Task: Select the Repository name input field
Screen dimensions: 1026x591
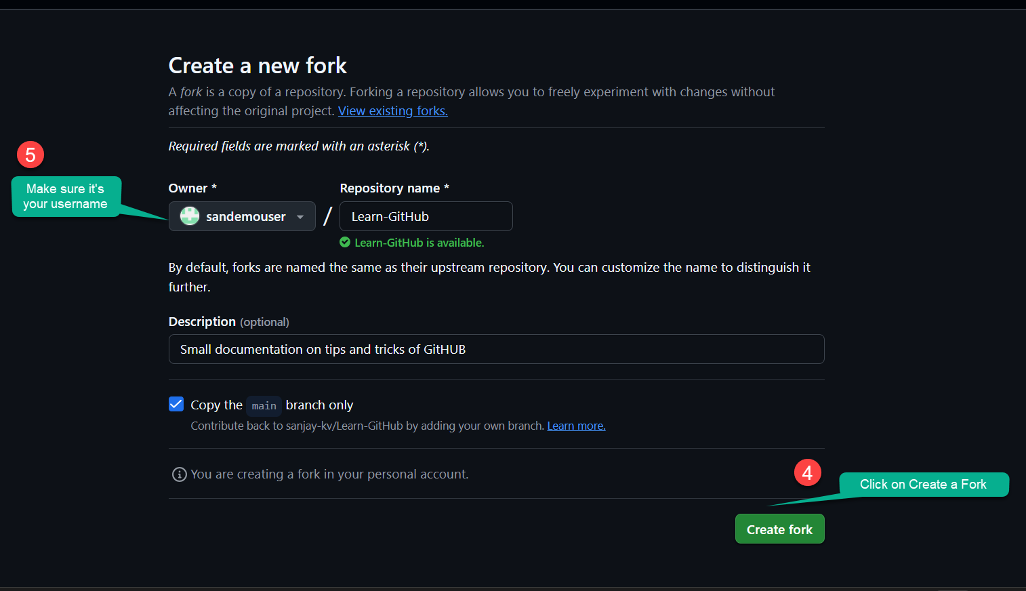Action: coord(426,216)
